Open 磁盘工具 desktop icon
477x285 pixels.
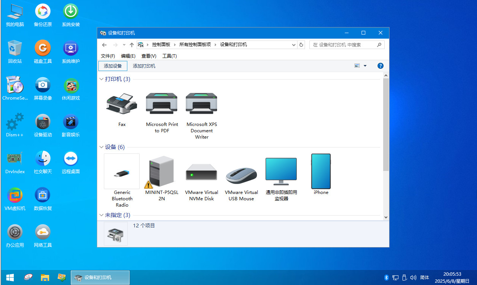coord(43,52)
